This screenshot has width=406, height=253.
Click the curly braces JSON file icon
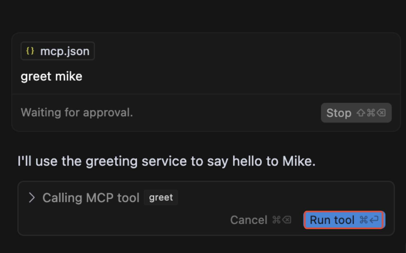[x=30, y=51]
